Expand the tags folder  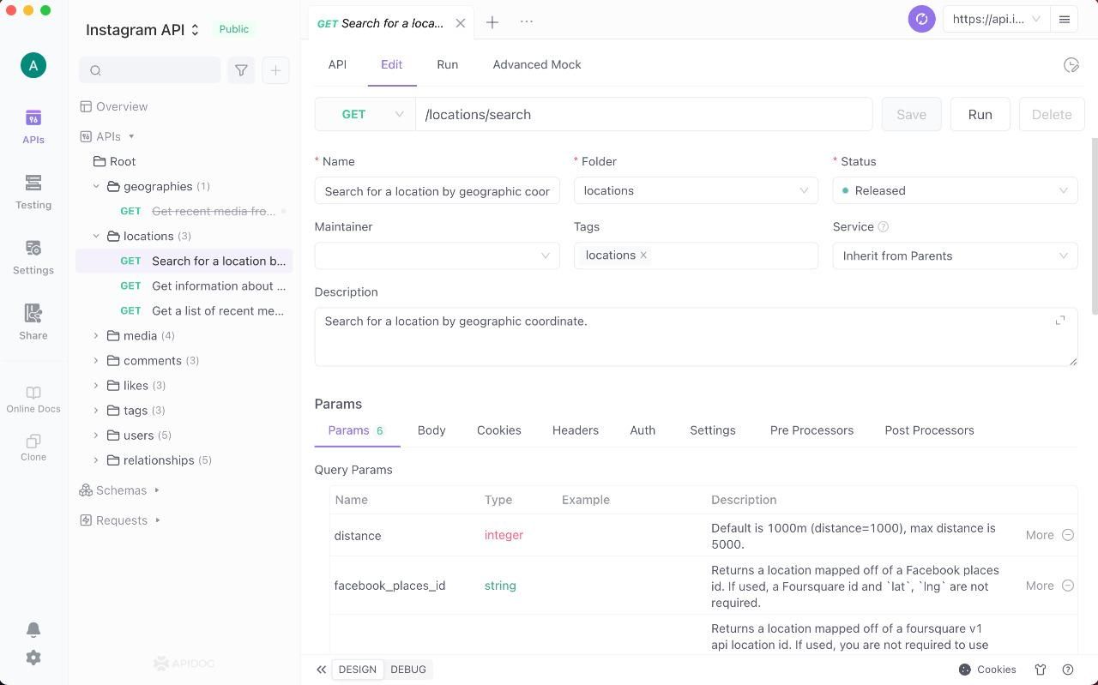point(96,410)
